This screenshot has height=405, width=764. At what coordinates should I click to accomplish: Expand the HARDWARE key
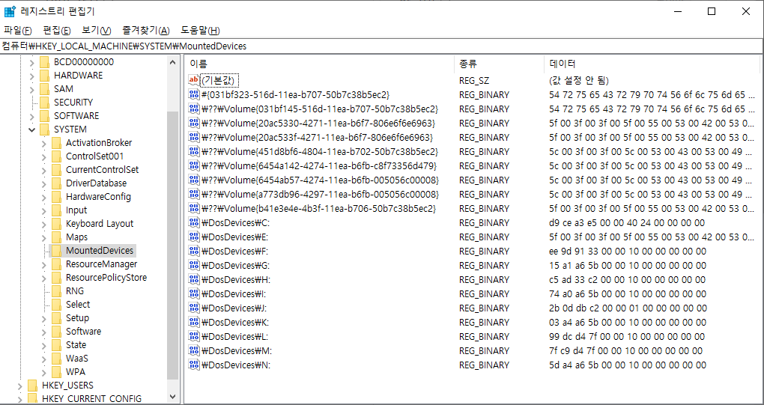click(x=32, y=76)
